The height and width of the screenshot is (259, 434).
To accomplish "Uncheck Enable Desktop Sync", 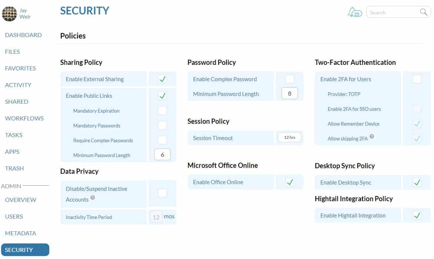I will (417, 182).
